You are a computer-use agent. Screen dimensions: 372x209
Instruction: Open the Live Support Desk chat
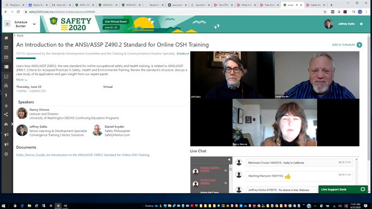pyautogui.click(x=343, y=189)
